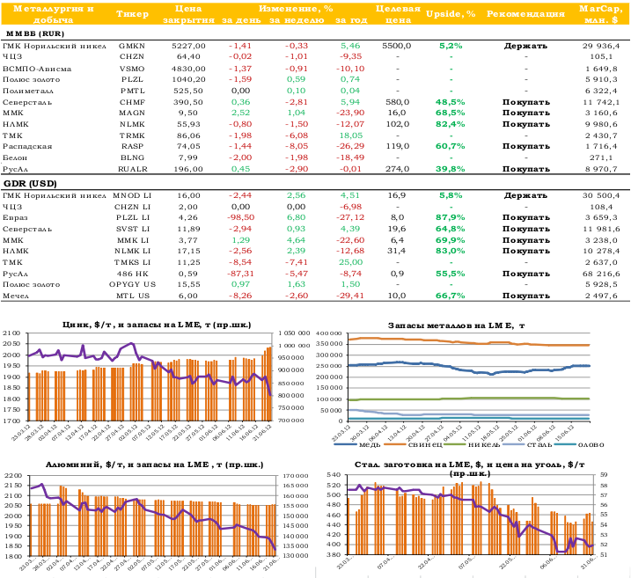Viewport: 631px width, 578px height.
Task: Select the Евраз company name
Action: pyautogui.click(x=15, y=217)
